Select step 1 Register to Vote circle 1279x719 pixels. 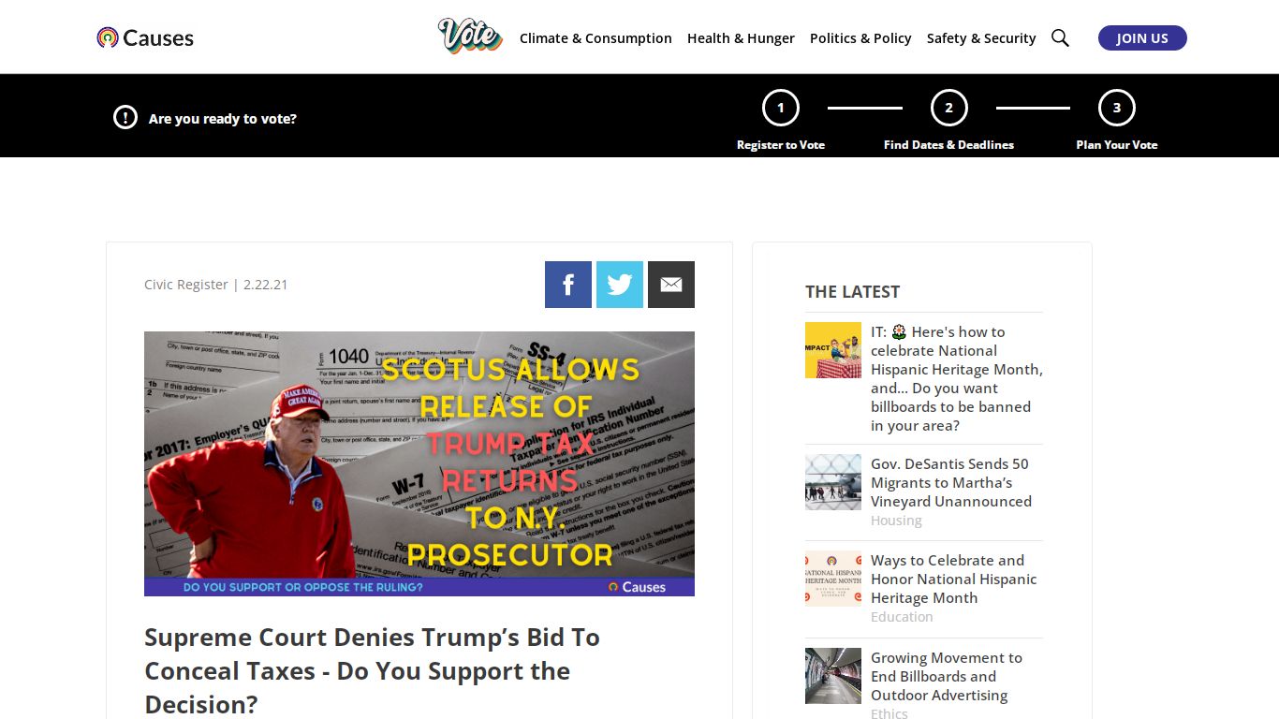pos(781,108)
